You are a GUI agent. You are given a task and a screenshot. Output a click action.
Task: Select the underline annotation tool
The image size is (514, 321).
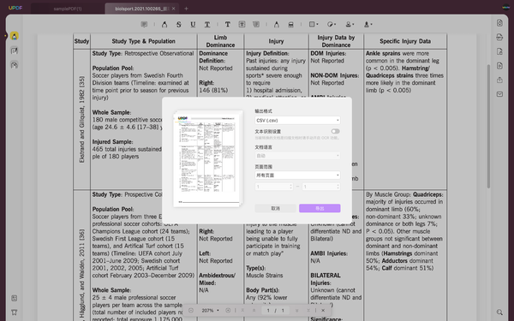pos(193,24)
